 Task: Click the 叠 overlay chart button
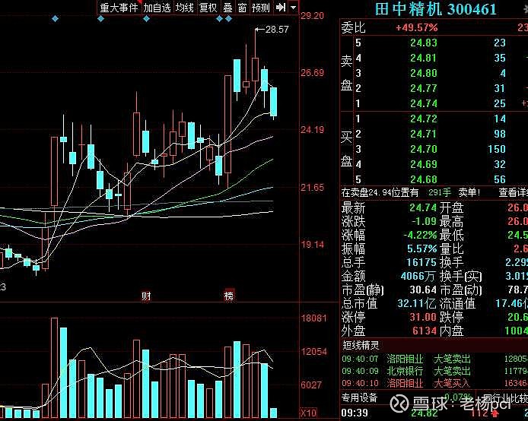coord(228,8)
